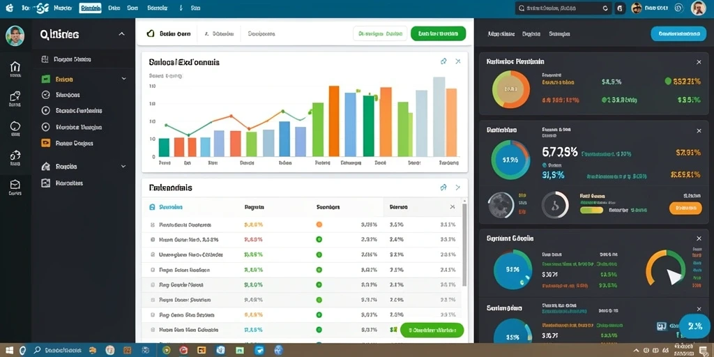Tick the checkbox in the seventh table row
The image size is (714, 357).
pos(153,315)
